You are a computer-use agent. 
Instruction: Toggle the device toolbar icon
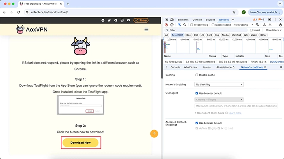click(172, 19)
